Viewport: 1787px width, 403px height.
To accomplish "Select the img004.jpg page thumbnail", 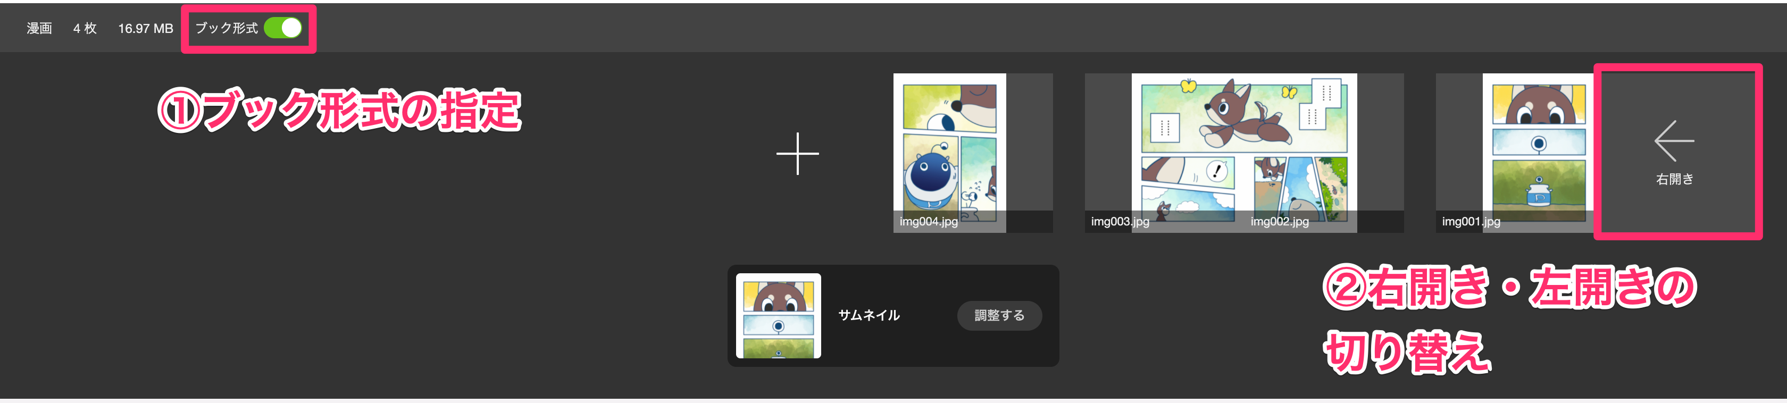I will (949, 153).
